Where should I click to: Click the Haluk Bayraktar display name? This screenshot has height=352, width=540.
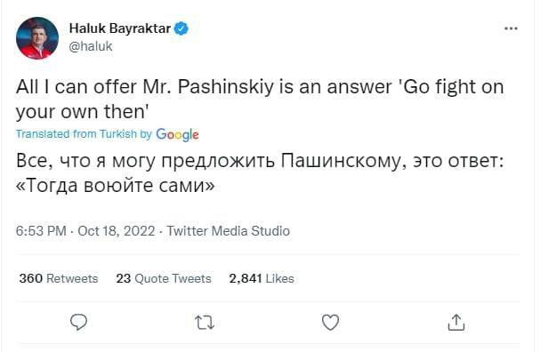(119, 28)
